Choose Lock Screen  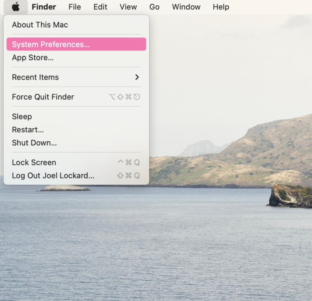coord(34,163)
